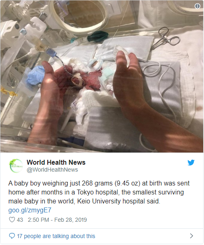
Task: Open the incubator baby photo
Action: point(102,76)
